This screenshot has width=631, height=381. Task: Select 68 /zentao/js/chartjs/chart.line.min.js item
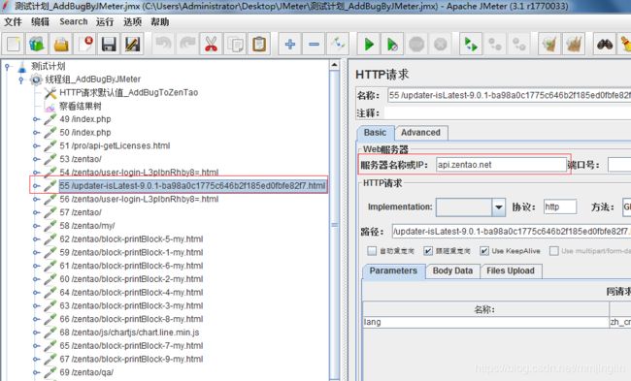129,333
